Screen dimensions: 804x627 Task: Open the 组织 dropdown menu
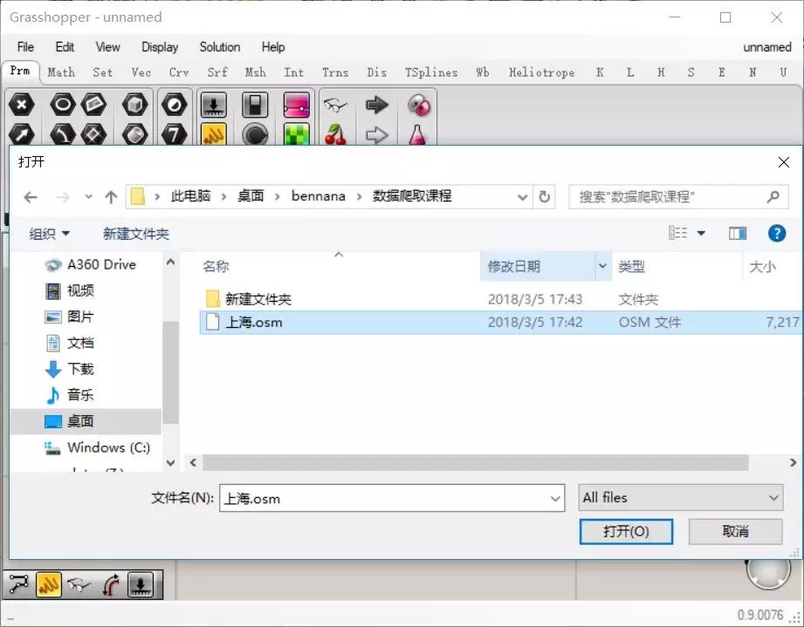click(49, 234)
